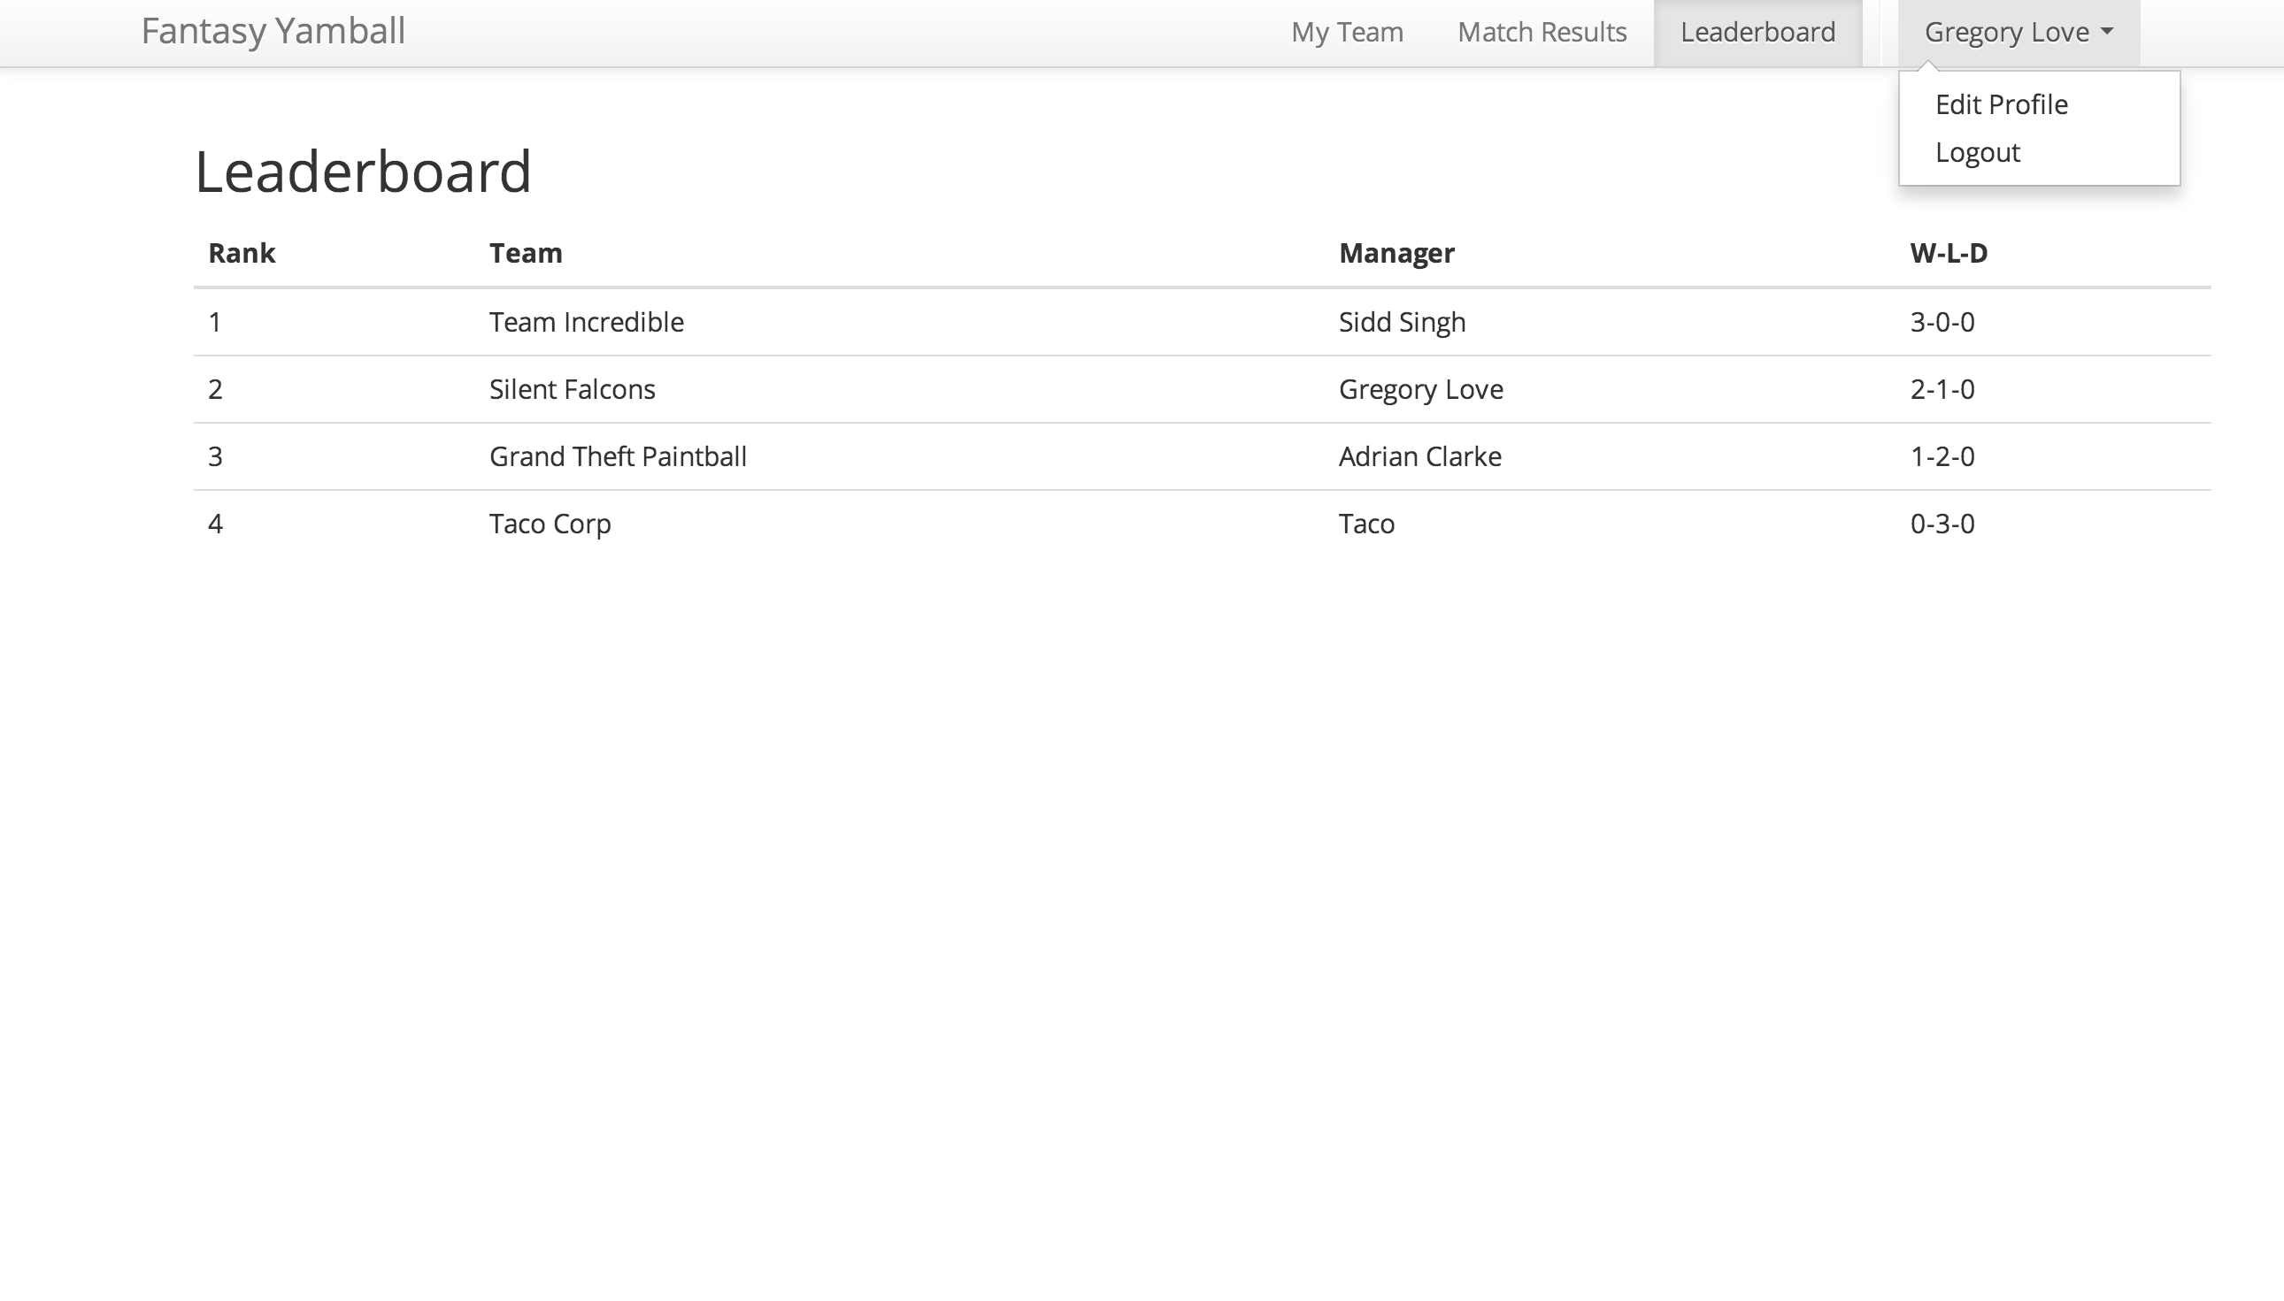
Task: Click the Rank column header
Action: coord(242,253)
